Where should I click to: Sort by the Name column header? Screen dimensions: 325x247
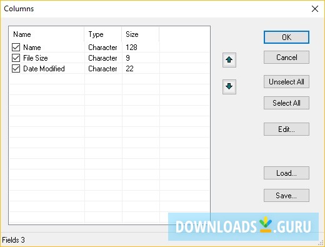pos(47,34)
